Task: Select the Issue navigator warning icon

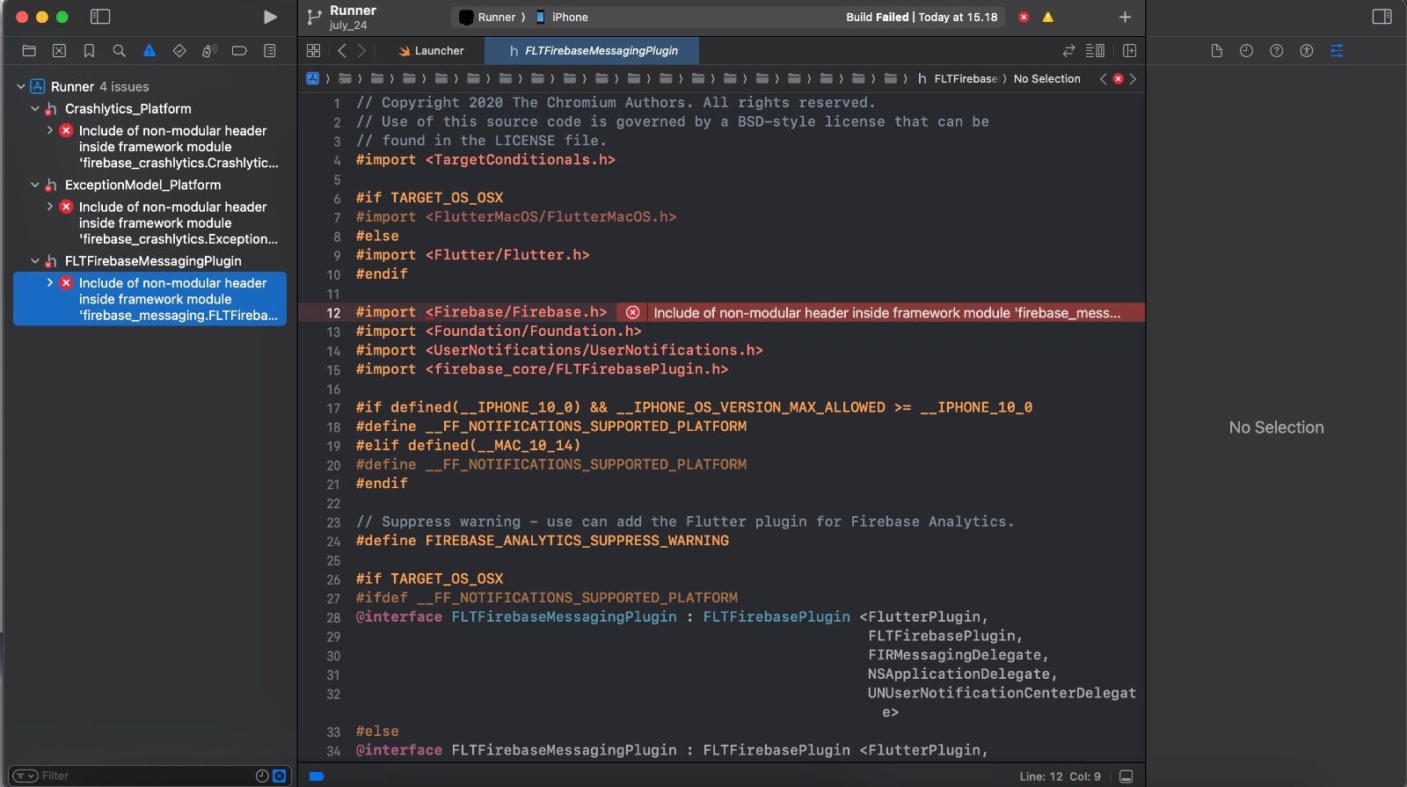Action: click(x=149, y=51)
